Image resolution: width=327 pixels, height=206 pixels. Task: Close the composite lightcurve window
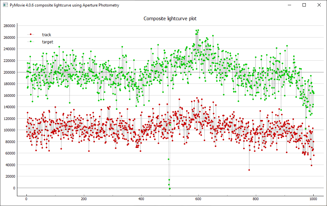click(319, 5)
